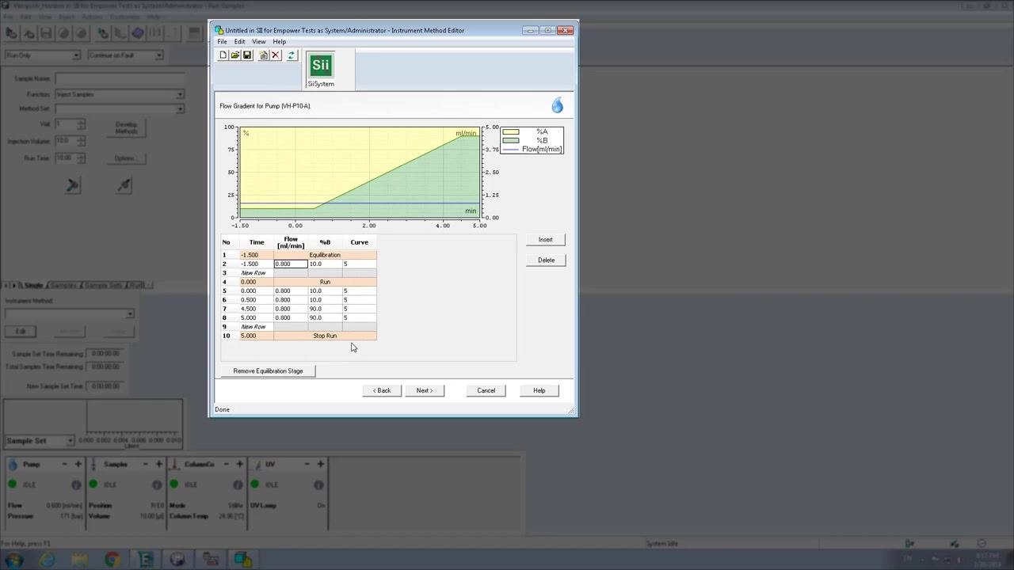Click the left injection icon in Run Samples window
Screen dimensions: 1014x570
click(72, 185)
